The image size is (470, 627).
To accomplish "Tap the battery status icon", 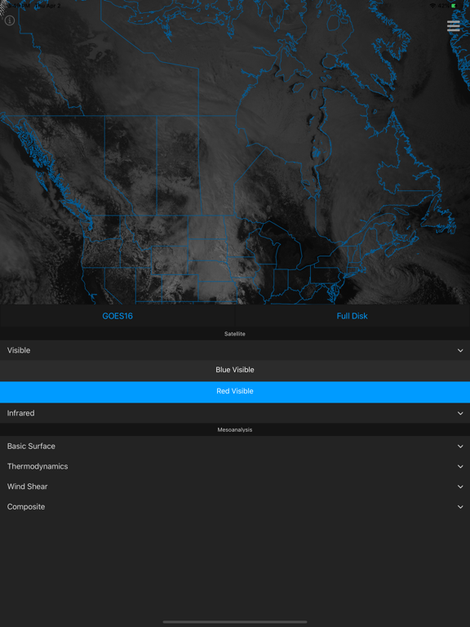I will coord(453,6).
